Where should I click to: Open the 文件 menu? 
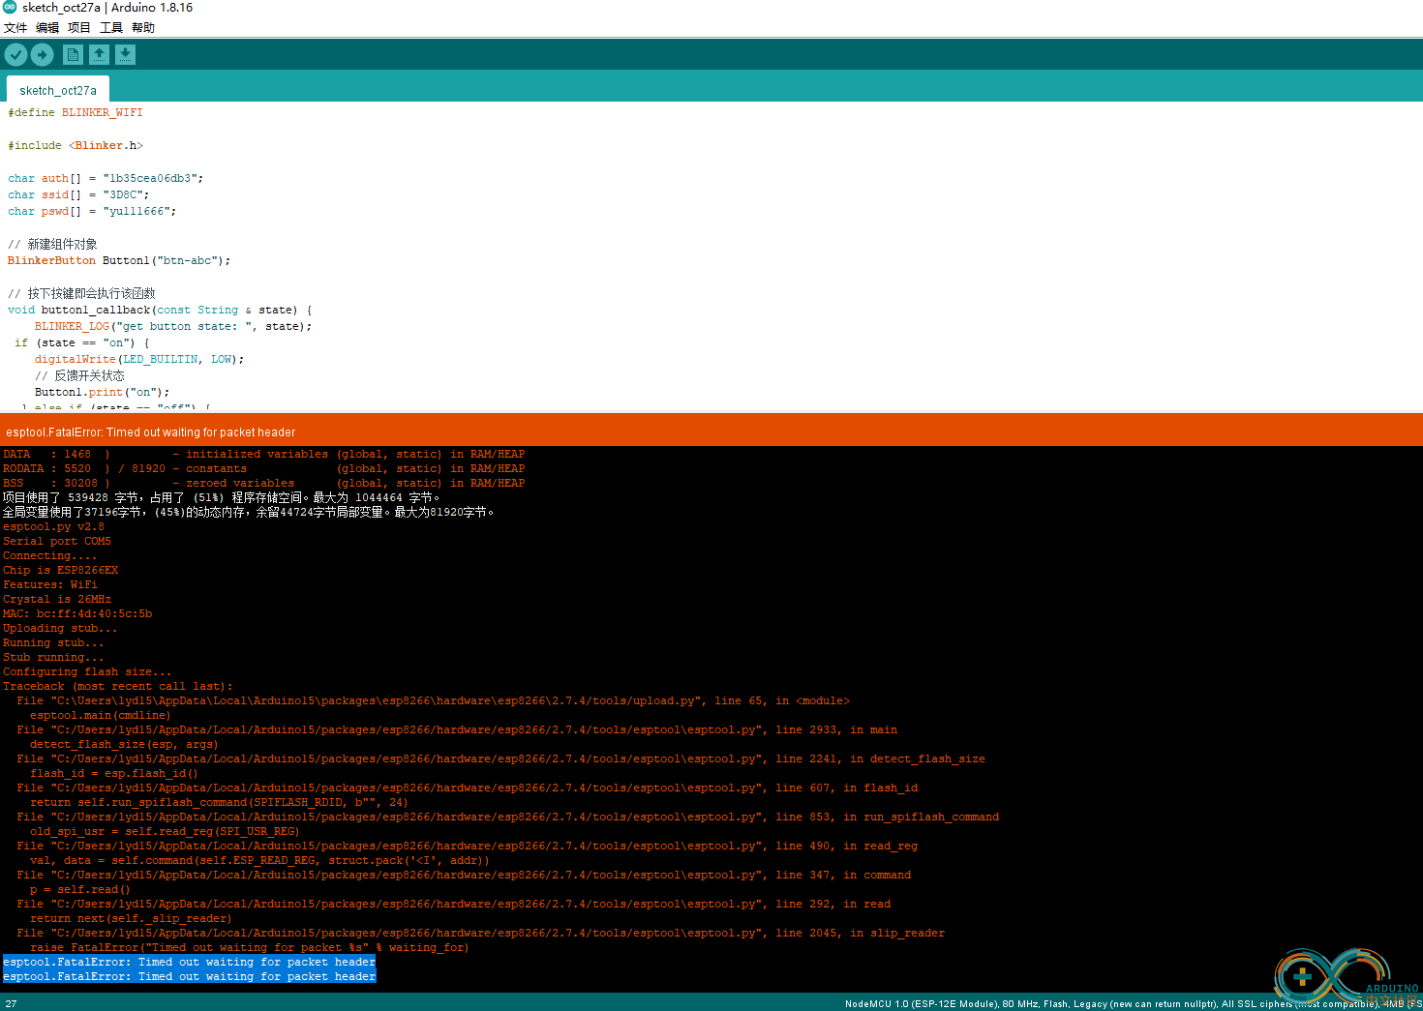point(15,27)
